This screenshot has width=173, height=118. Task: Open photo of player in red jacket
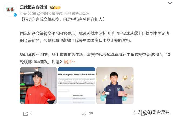38,85
